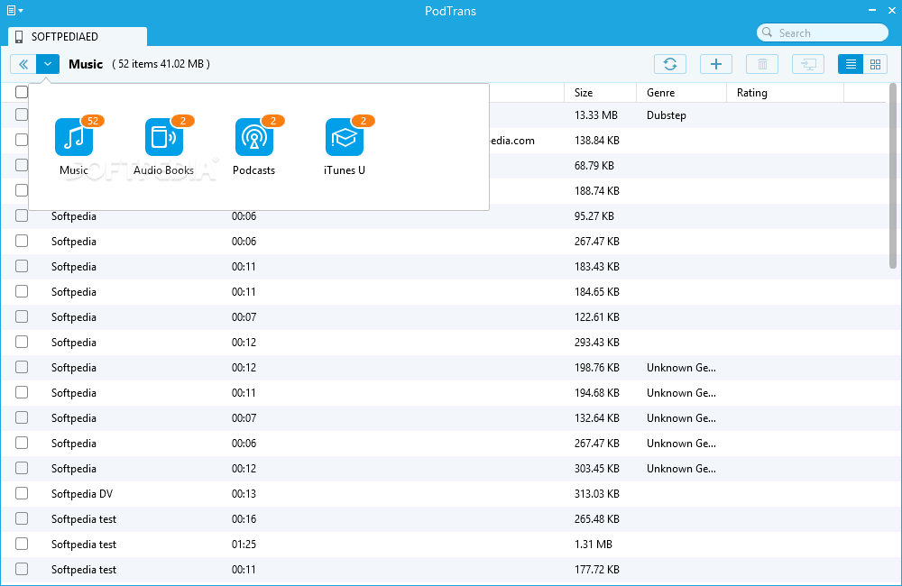Click the 132.64 KB size cell
This screenshot has height=586, width=902.
[x=596, y=418]
